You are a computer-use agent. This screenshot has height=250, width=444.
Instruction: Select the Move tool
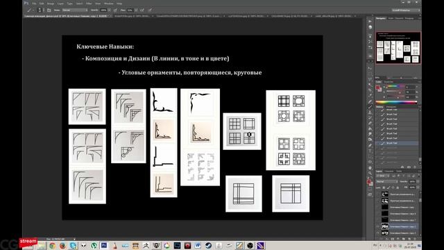[370, 68]
